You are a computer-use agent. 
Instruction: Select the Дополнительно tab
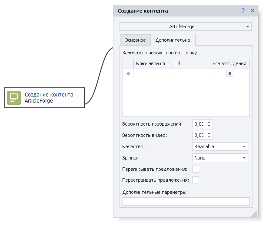pos(173,40)
